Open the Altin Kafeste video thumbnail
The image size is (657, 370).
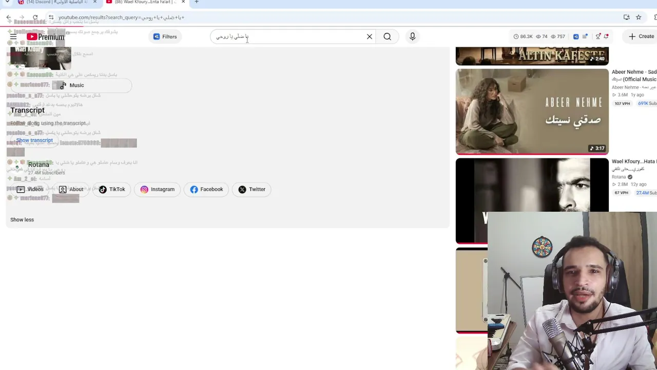(532, 55)
